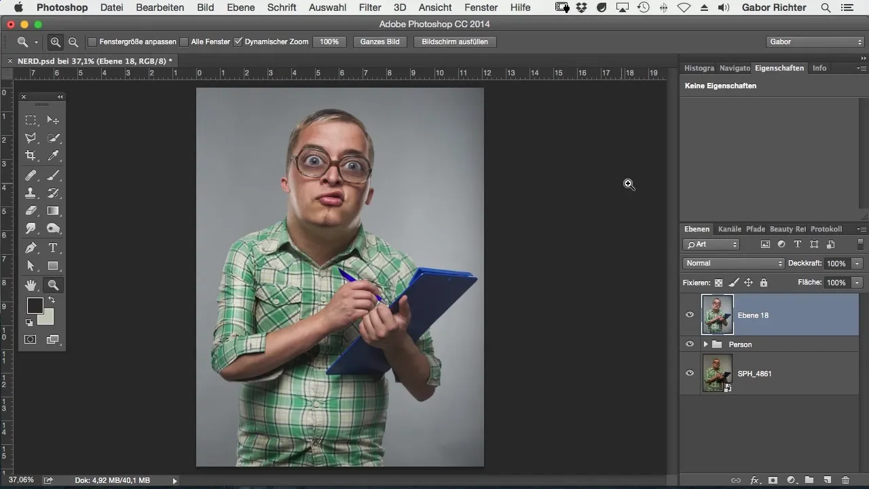Hide the Person group layer
This screenshot has height=489, width=869.
point(690,344)
